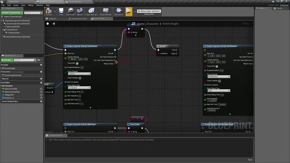Click the Compile toolbar icon
This screenshot has width=290, height=163.
(x=48, y=11)
